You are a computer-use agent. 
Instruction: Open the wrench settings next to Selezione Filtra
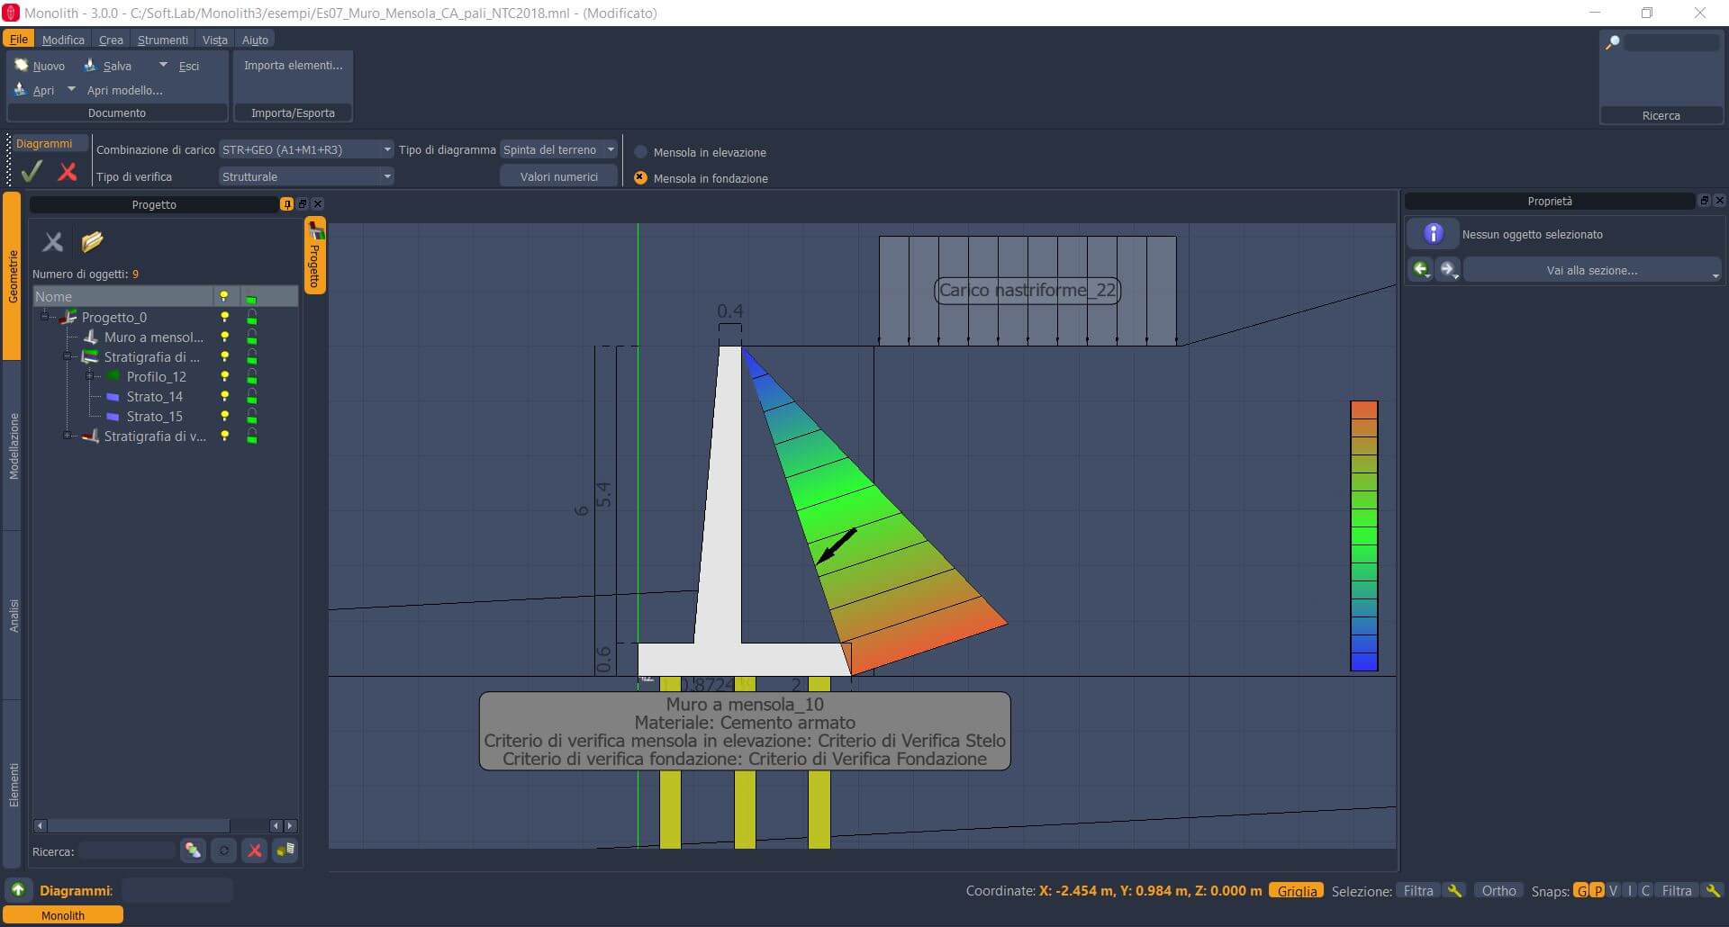point(1454,890)
